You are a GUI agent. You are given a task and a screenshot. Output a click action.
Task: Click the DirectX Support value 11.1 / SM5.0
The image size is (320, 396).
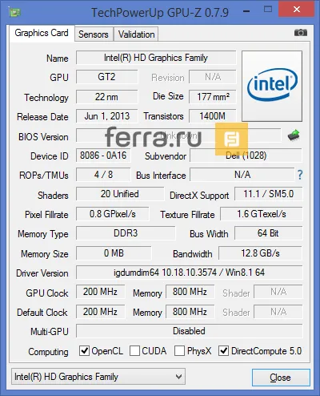(269, 194)
